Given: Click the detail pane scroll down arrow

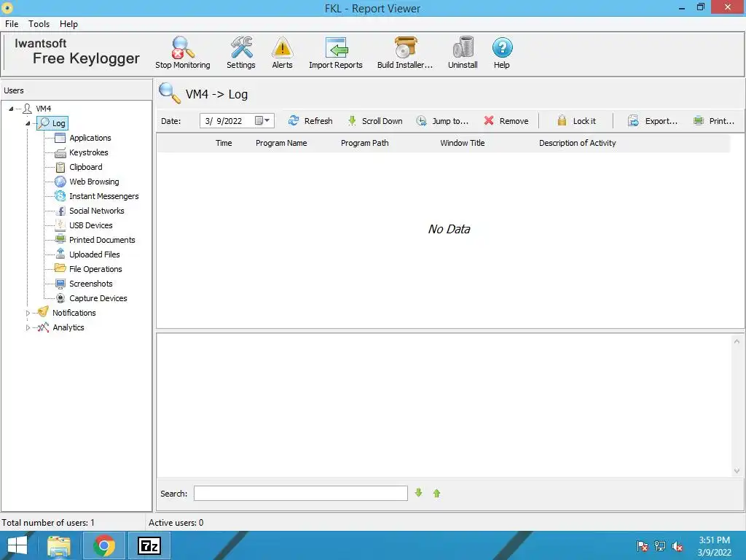Looking at the screenshot, I should pos(737,471).
